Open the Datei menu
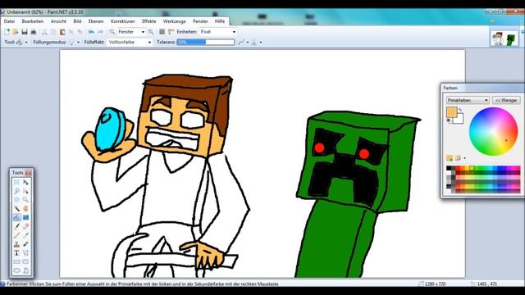The width and height of the screenshot is (525, 295). 9,21
